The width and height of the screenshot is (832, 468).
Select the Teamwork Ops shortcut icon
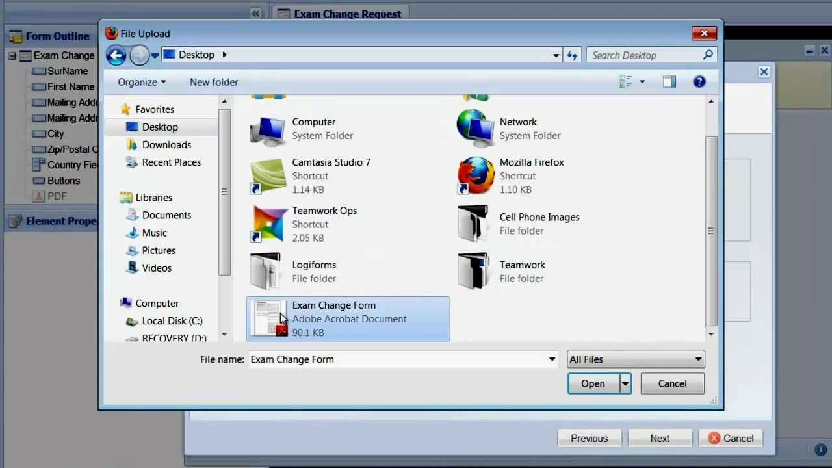click(x=268, y=224)
